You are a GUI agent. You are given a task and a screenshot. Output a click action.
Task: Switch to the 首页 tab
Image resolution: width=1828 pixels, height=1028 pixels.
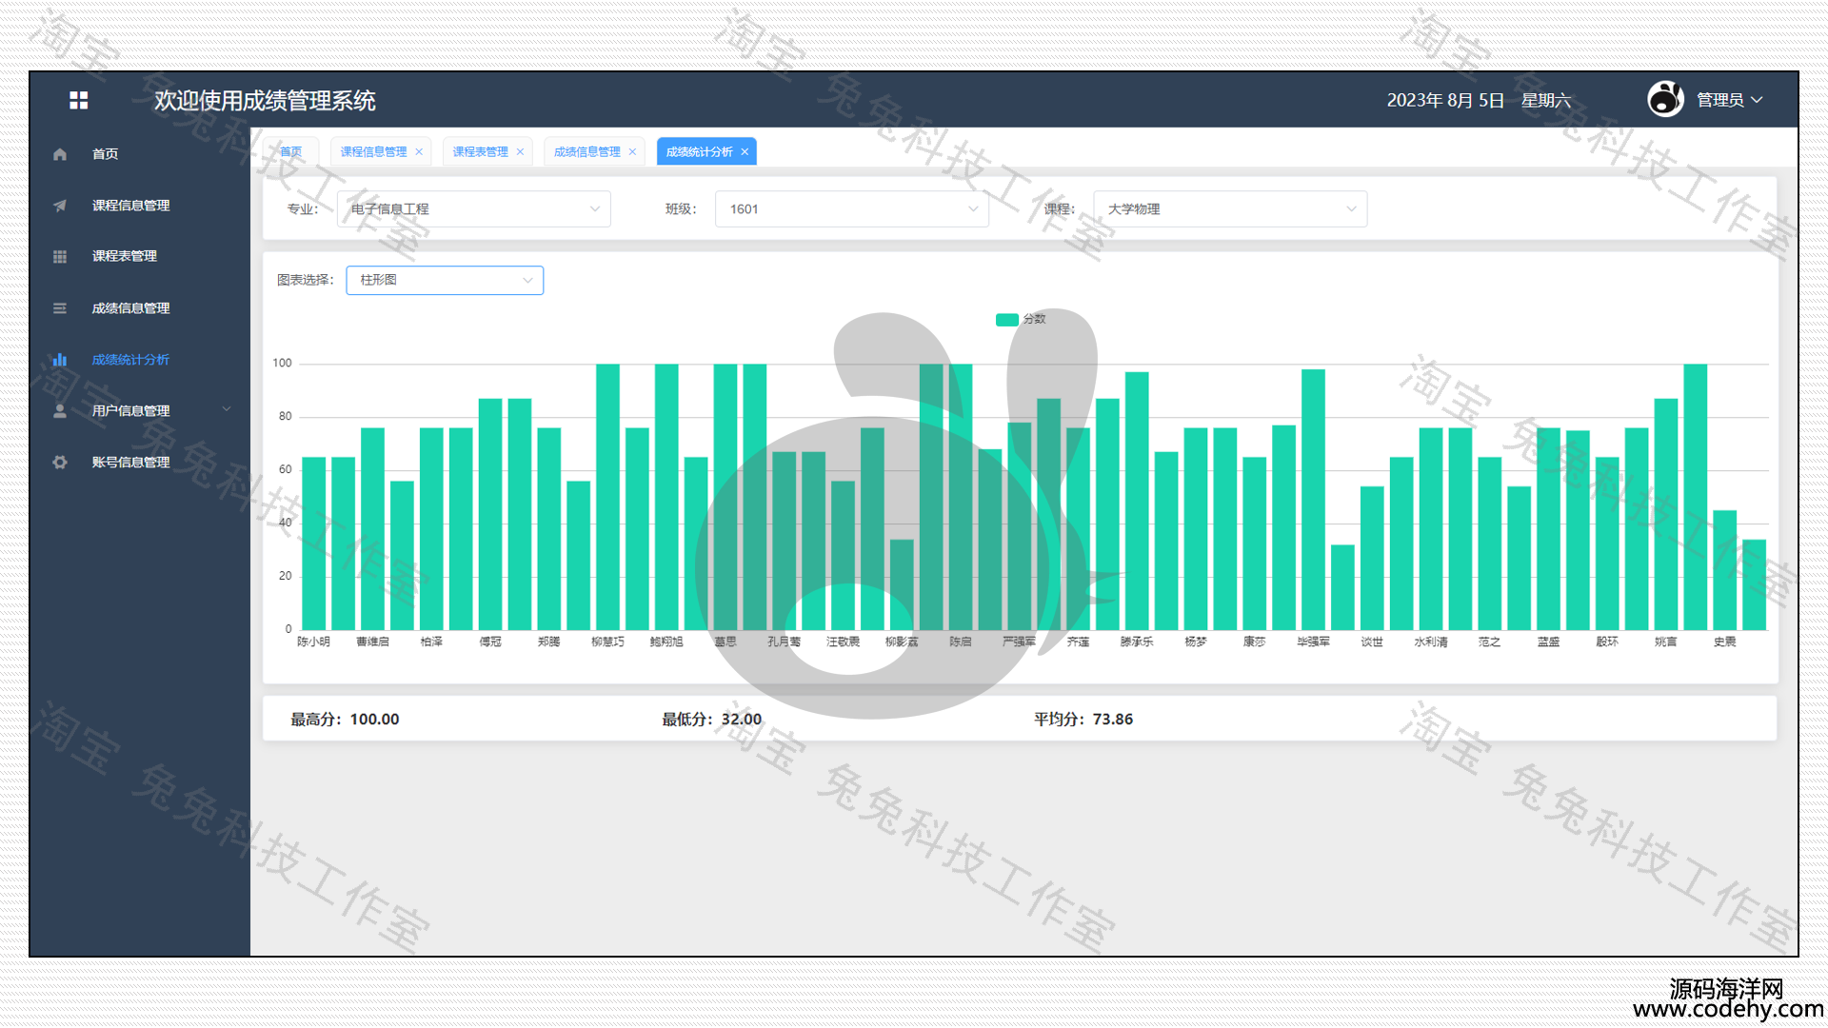coord(290,152)
